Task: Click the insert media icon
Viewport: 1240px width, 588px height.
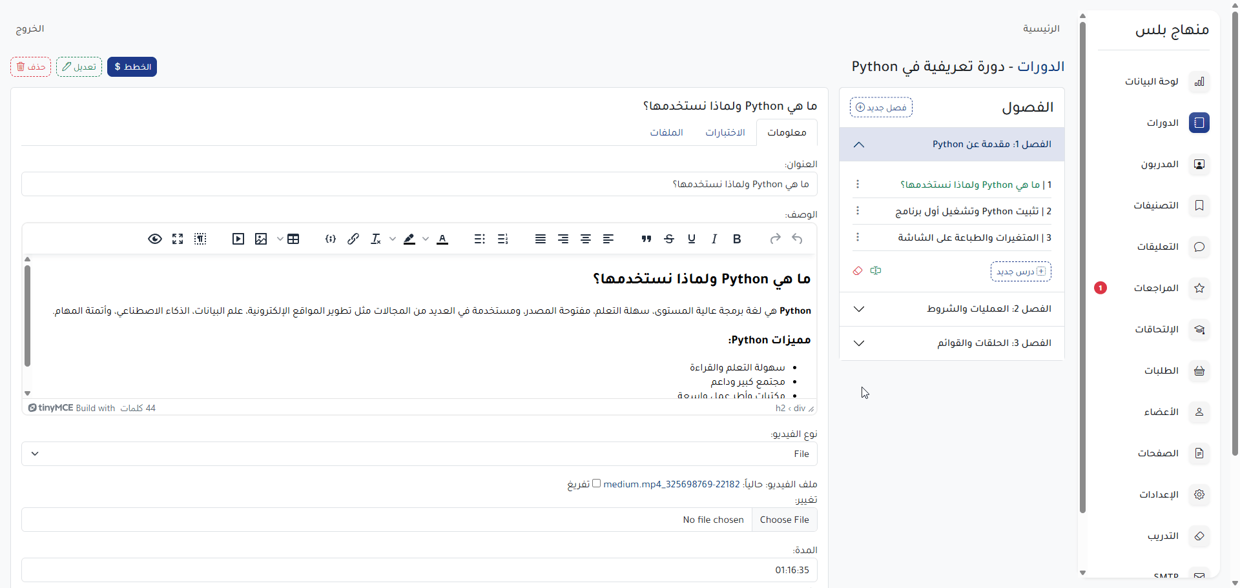Action: point(238,239)
